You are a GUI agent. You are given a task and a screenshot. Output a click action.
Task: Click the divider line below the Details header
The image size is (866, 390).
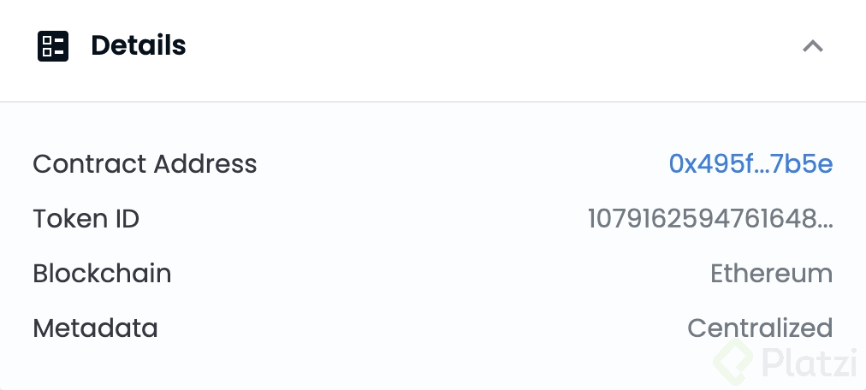(433, 102)
